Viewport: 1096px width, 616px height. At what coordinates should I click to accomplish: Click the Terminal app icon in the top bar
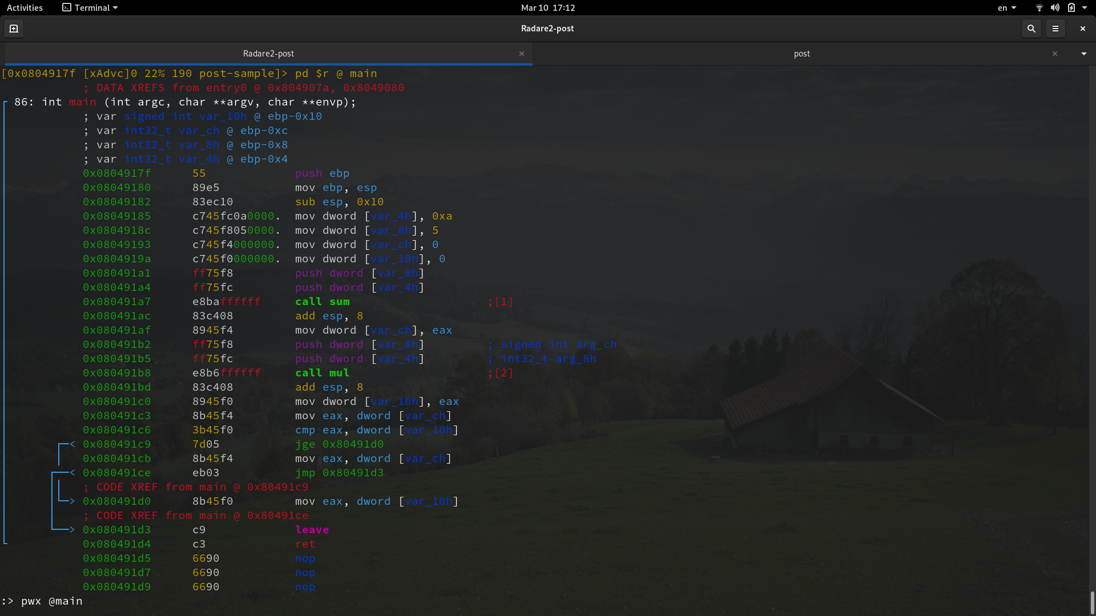pos(66,7)
